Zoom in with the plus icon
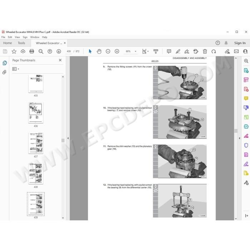This screenshot has height=250, width=250. point(117,51)
